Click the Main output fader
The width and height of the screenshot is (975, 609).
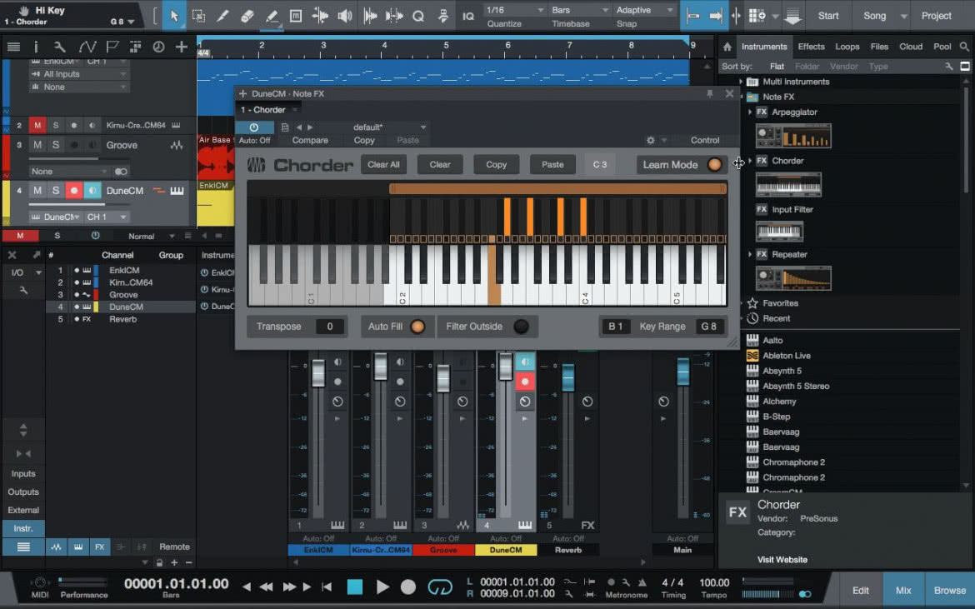pyautogui.click(x=682, y=372)
